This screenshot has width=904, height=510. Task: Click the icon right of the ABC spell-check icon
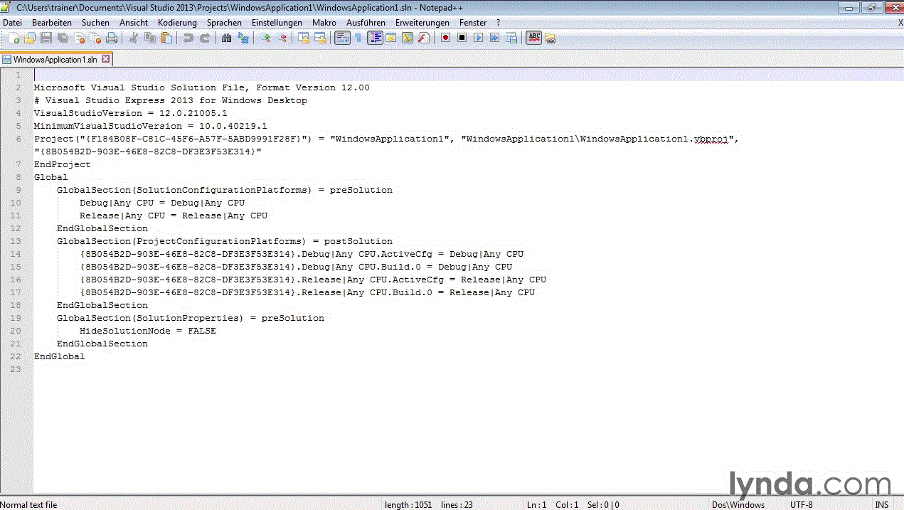pyautogui.click(x=550, y=38)
